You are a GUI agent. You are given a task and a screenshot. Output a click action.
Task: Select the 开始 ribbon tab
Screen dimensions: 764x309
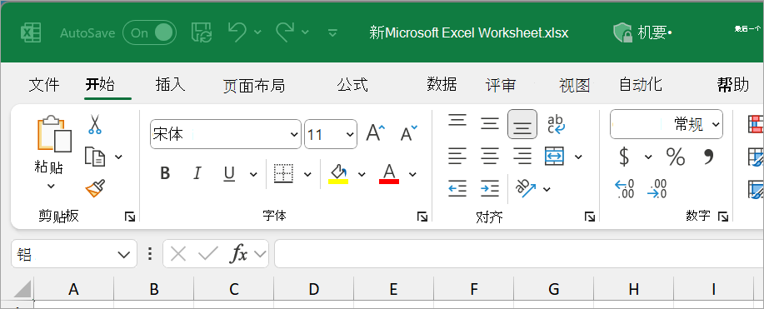point(100,85)
